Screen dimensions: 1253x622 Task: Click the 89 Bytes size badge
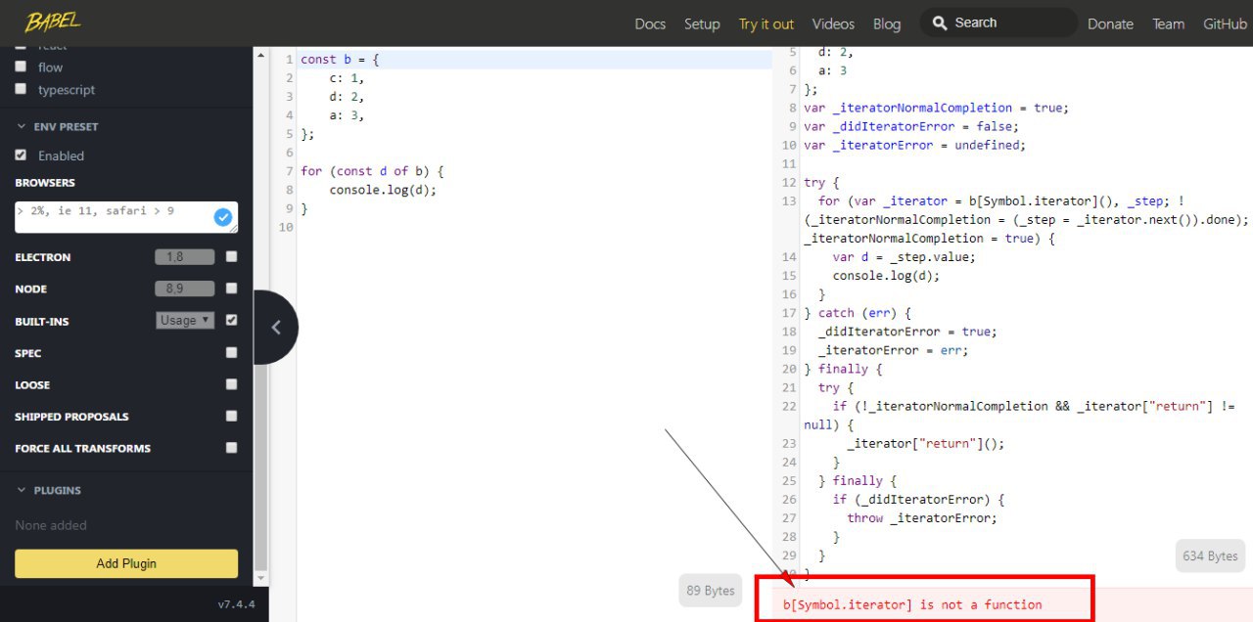(710, 591)
